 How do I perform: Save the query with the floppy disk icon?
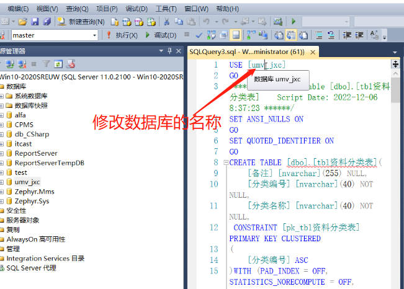(x=35, y=22)
